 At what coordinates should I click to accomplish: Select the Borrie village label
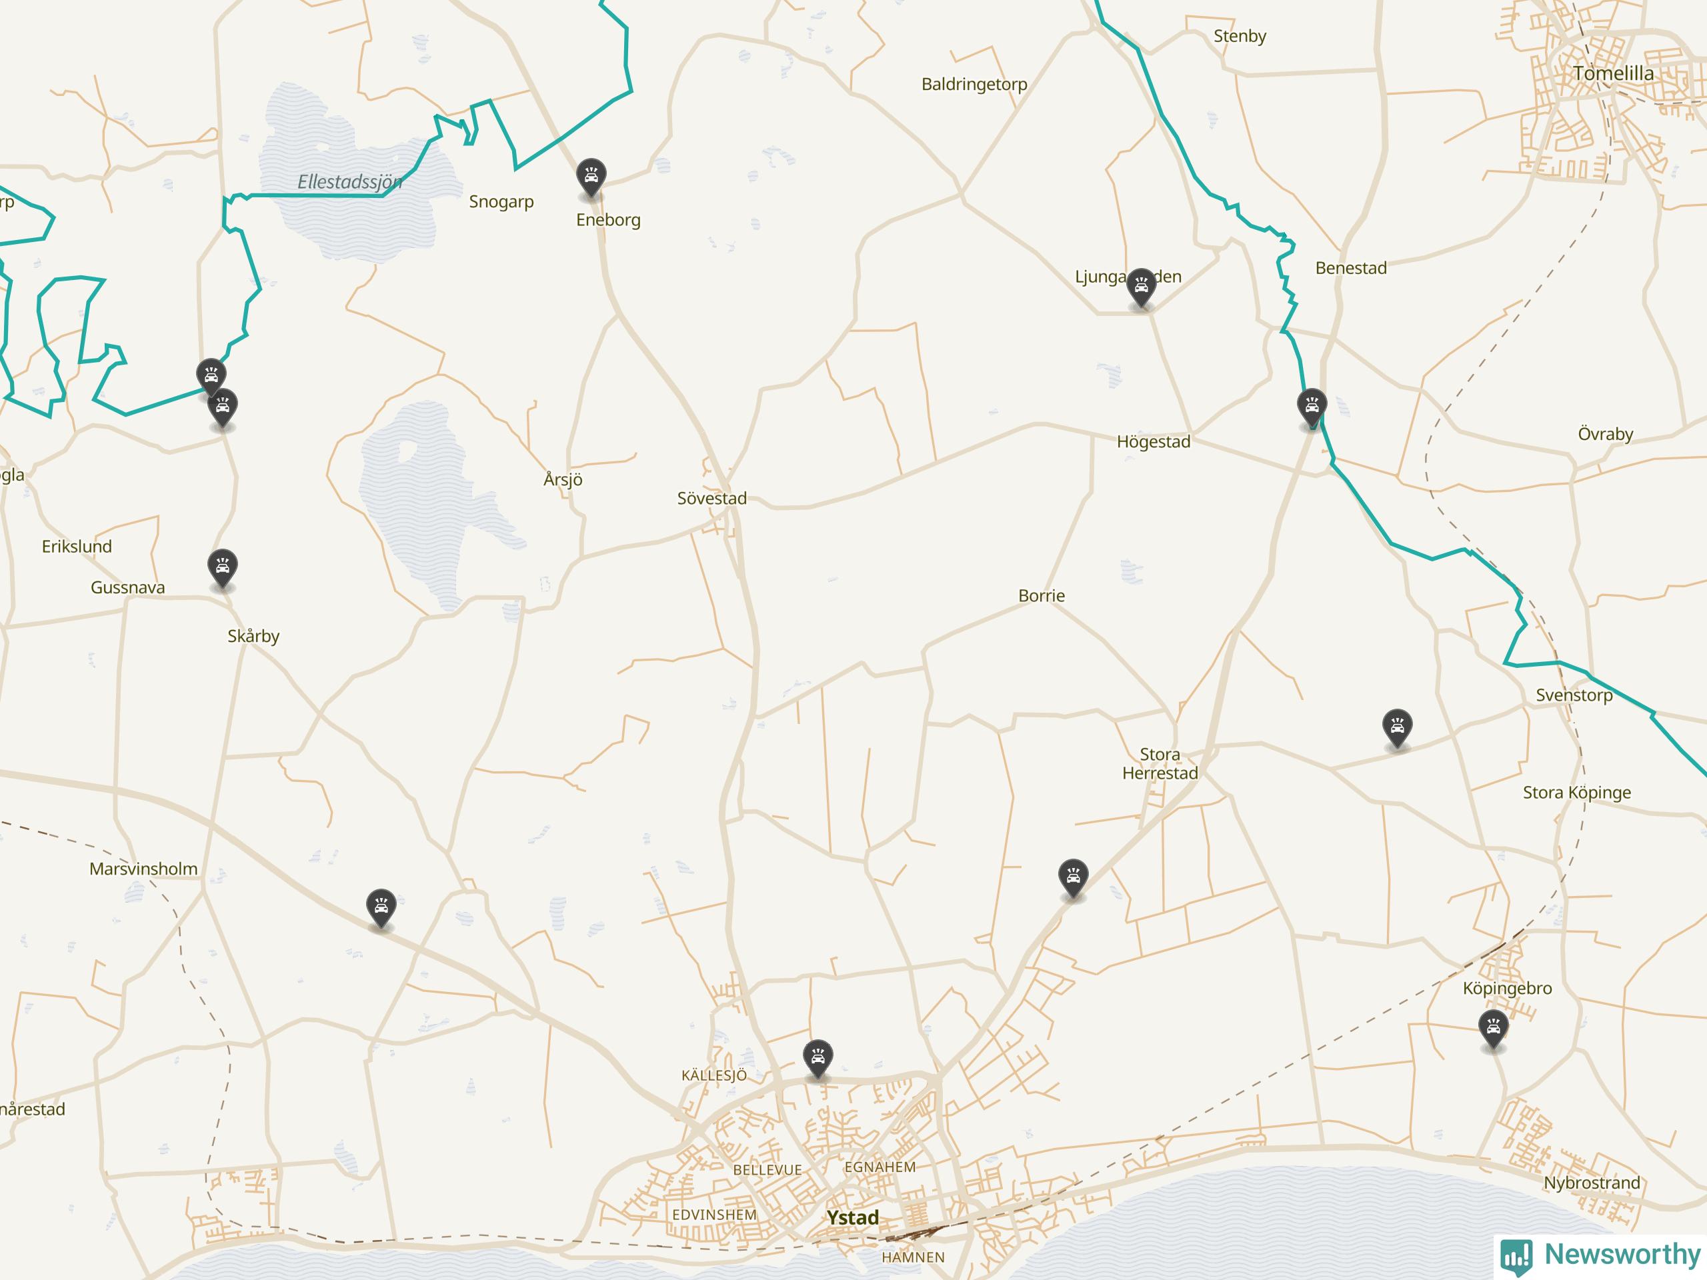(1041, 595)
